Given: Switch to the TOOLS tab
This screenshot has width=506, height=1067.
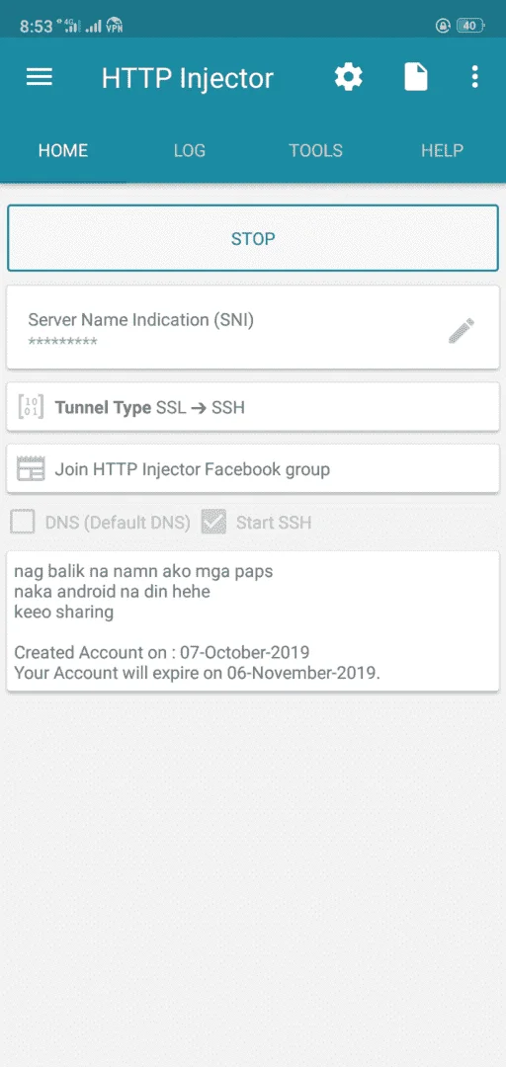Looking at the screenshot, I should [315, 150].
